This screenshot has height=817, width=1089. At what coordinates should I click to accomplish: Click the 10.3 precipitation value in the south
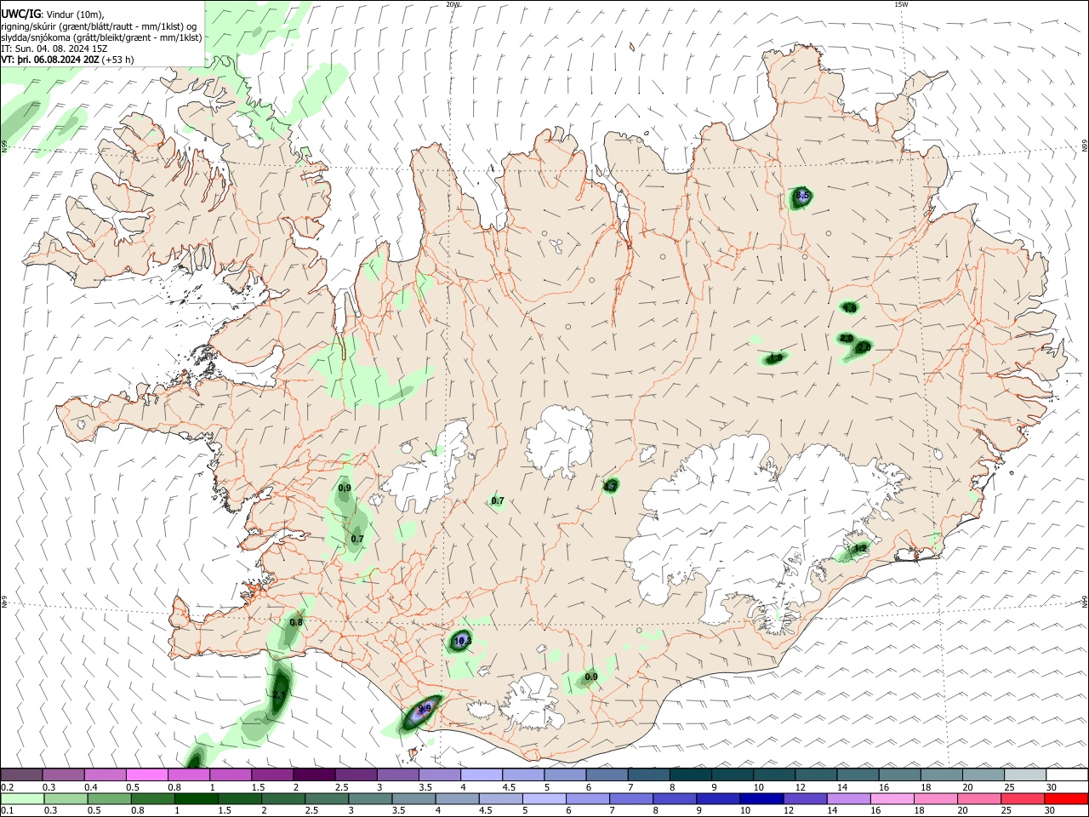(x=463, y=641)
